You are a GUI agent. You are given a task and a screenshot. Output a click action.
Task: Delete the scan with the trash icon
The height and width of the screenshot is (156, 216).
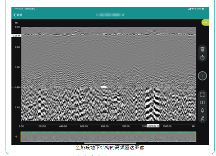(x=202, y=49)
